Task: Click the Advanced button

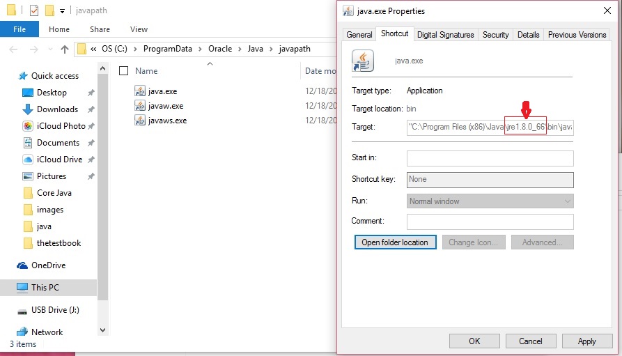Action: (543, 242)
